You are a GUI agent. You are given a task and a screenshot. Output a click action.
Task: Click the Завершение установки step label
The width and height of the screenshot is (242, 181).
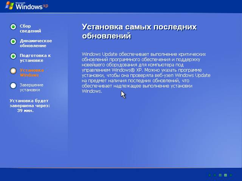(x=31, y=87)
